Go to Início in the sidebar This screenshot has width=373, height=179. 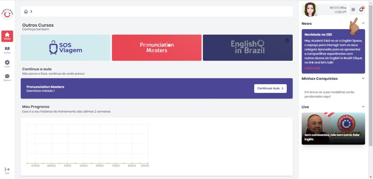[7, 36]
